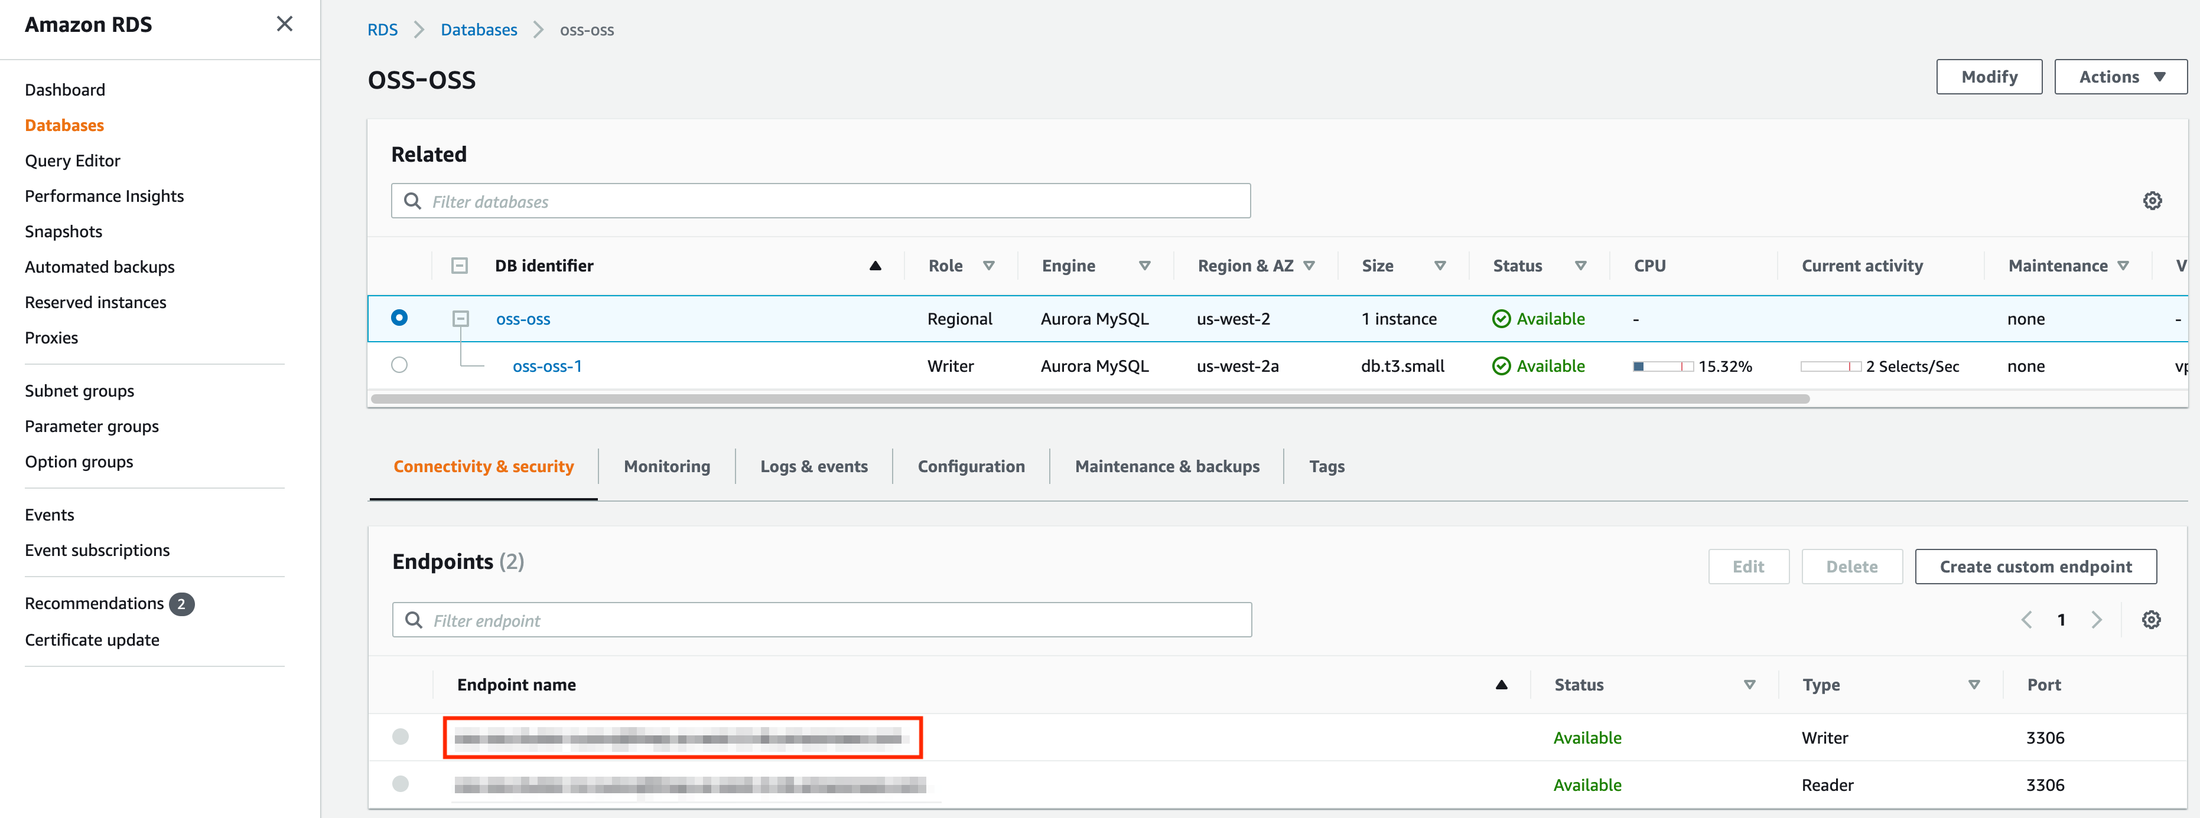Open the Related table preferences gear
The image size is (2200, 818).
(x=2152, y=201)
